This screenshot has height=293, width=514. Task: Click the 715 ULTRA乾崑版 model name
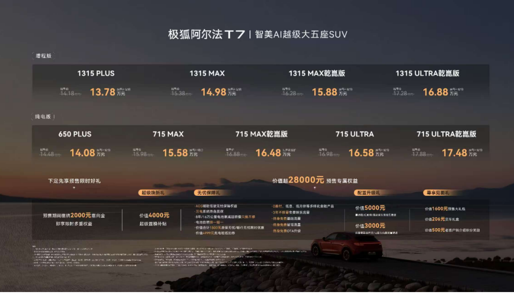click(x=446, y=134)
